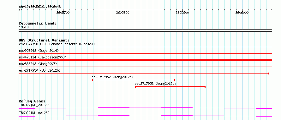The image size is (281, 120).
Task: Click the DGV Structural Variants track title
Action: pyautogui.click(x=44, y=40)
